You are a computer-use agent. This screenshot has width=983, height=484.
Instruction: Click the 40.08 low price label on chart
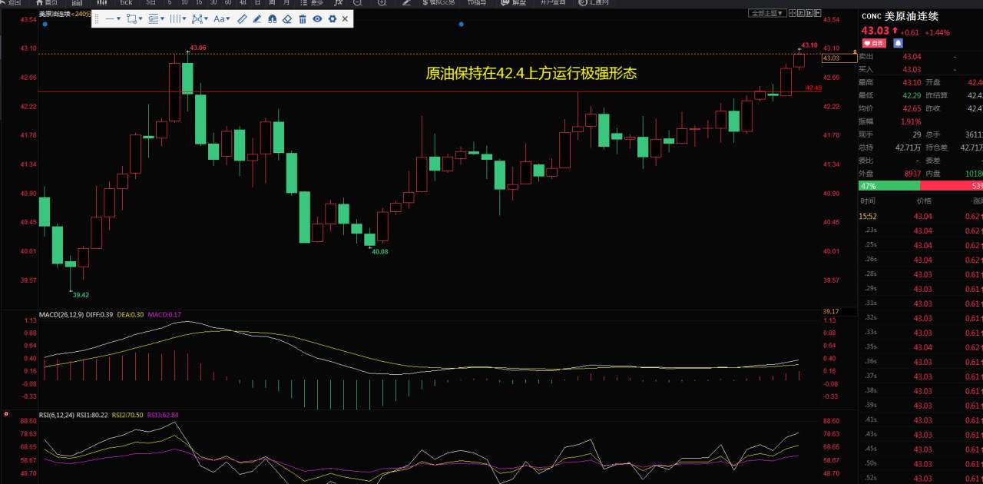point(380,251)
